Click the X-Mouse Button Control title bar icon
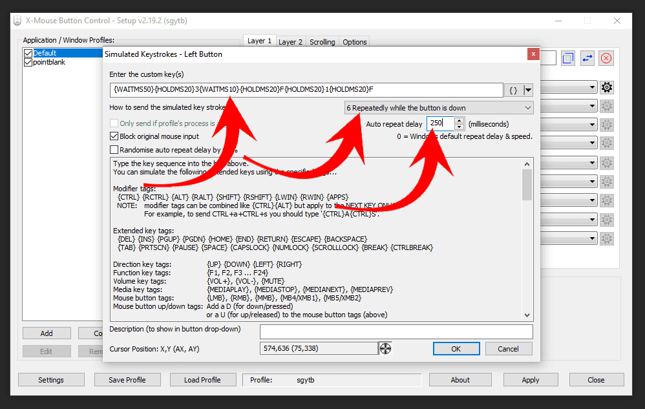The height and width of the screenshot is (409, 645). click(x=17, y=21)
